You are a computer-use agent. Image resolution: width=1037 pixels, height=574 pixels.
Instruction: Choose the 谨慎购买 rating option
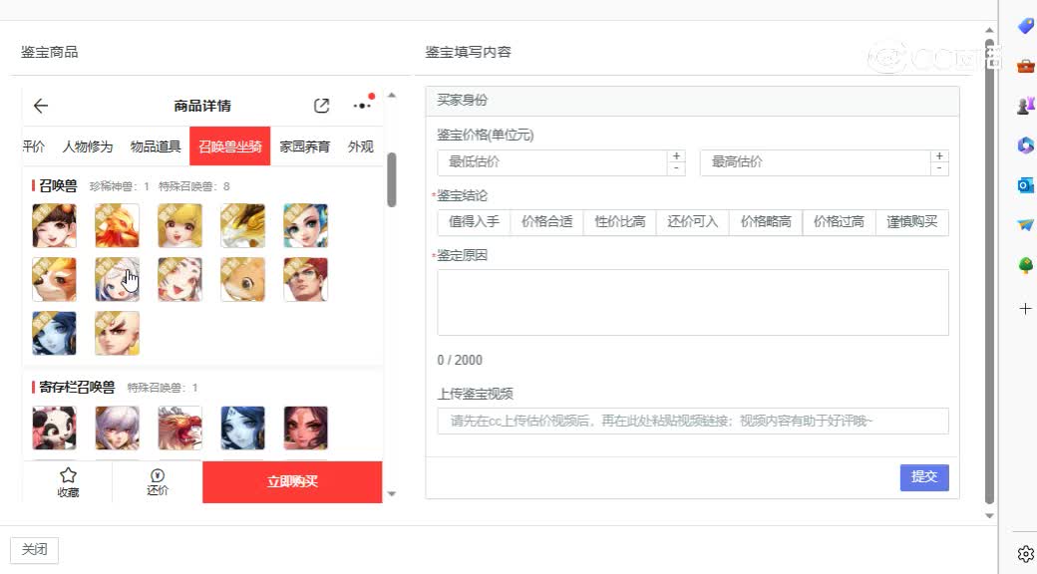tap(912, 221)
